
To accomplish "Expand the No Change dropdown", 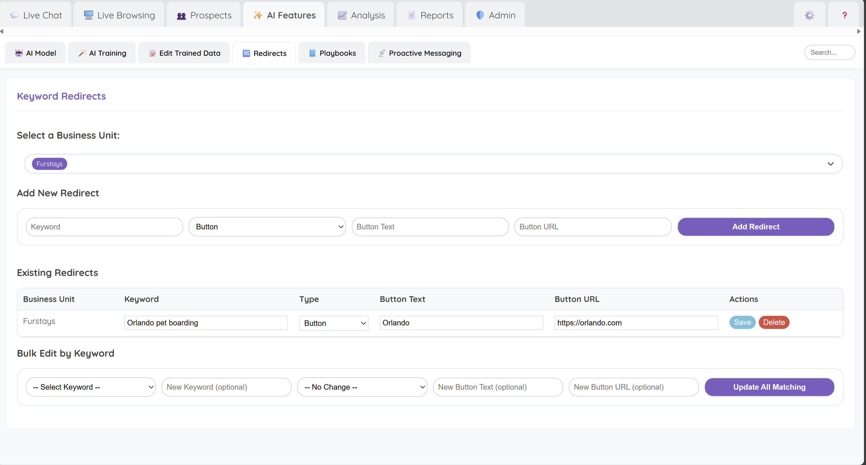I will click(x=362, y=387).
